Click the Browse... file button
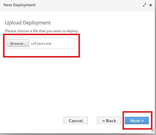The image size is (156, 135). click(x=18, y=43)
